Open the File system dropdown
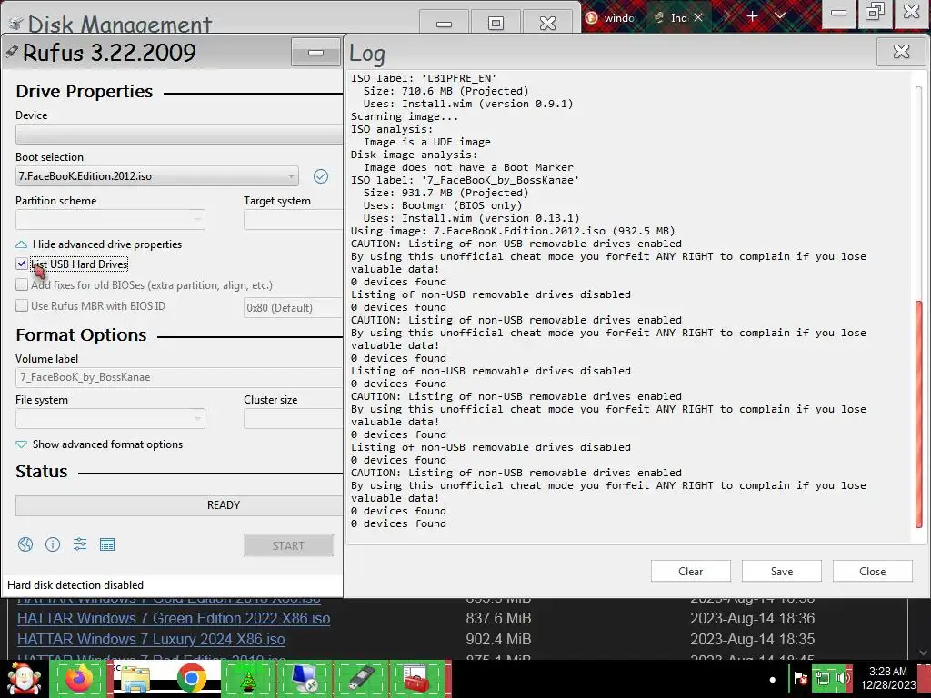 pos(110,418)
